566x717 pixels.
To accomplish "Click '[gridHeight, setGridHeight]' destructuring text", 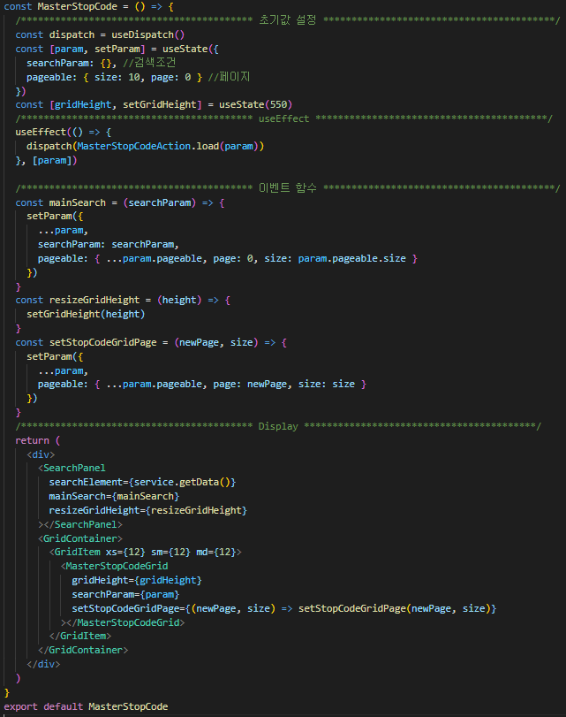I will point(125,104).
